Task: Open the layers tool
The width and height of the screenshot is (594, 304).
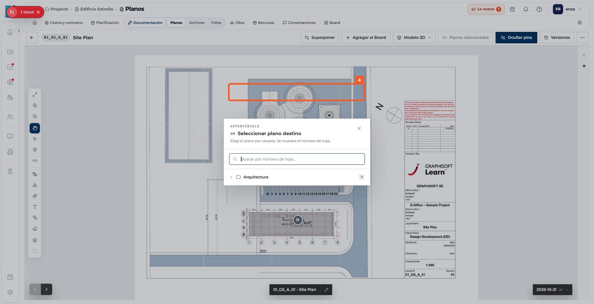Action: point(35,240)
